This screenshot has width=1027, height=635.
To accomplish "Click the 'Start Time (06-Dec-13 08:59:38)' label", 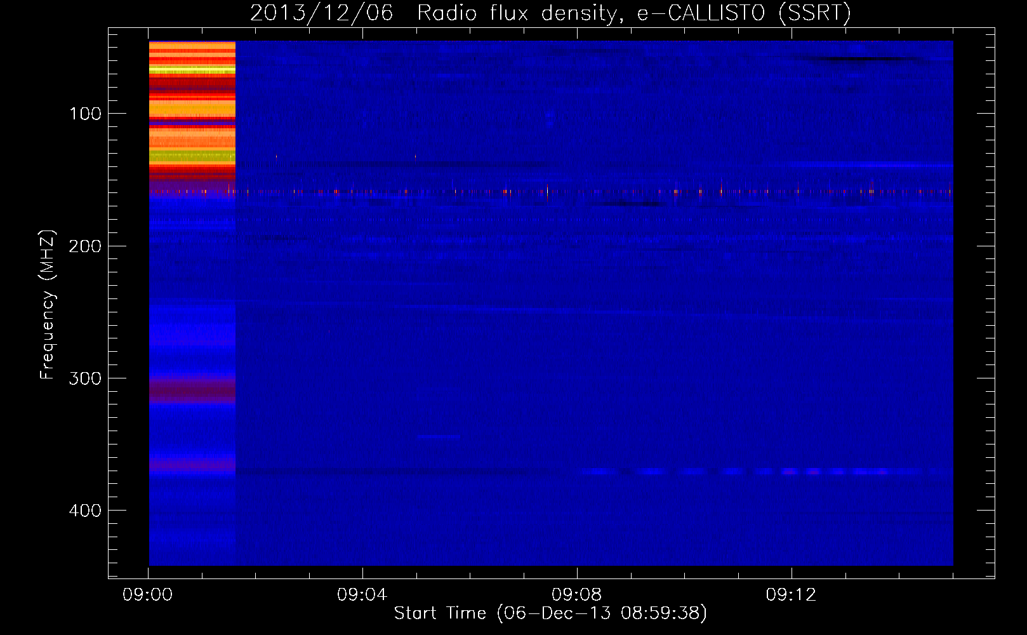I will [x=550, y=613].
